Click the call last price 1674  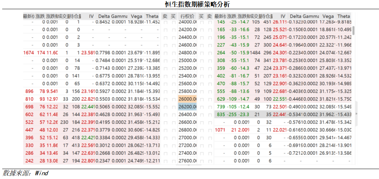(28, 53)
